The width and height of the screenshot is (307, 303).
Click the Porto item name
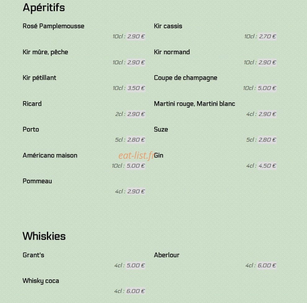point(31,129)
